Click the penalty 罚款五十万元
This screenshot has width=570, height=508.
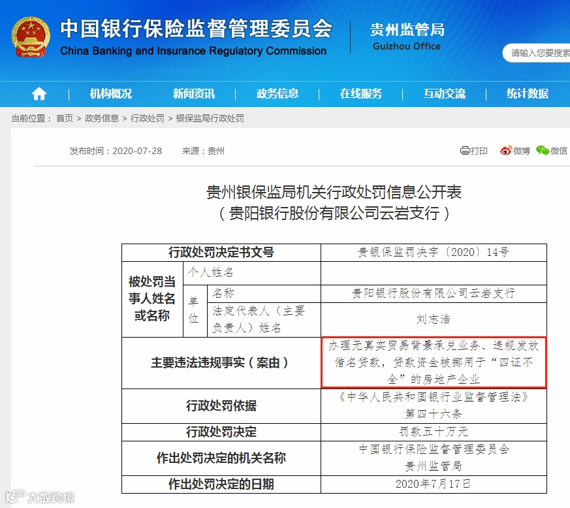(x=434, y=432)
